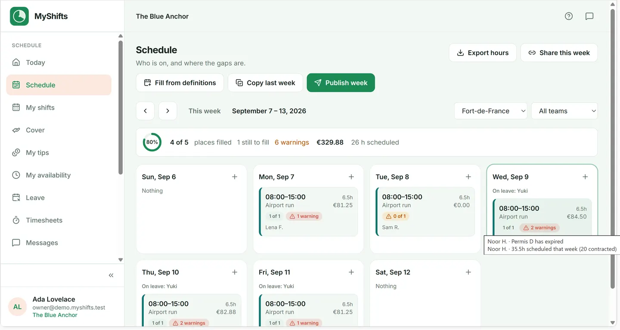Click the date range September 7 – 13, 2026
Viewport: 620px width, 330px height.
(269, 111)
